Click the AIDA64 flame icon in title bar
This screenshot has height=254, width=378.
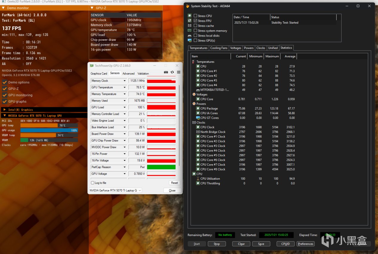187,6
